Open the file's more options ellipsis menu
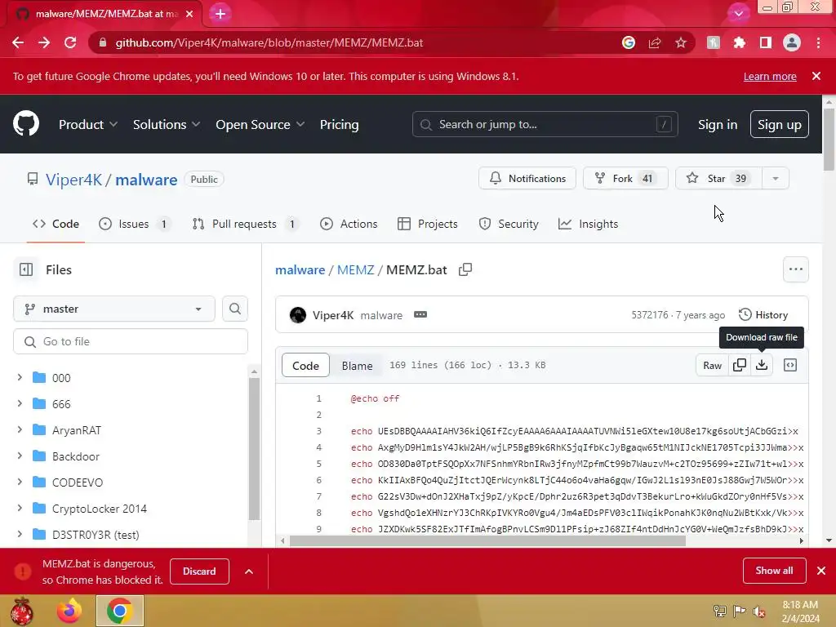 pyautogui.click(x=795, y=269)
